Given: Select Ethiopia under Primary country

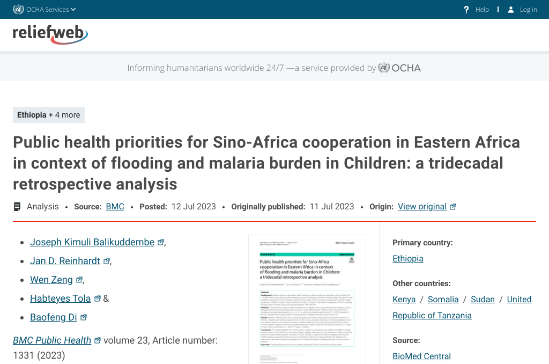Looking at the screenshot, I should pos(408,259).
